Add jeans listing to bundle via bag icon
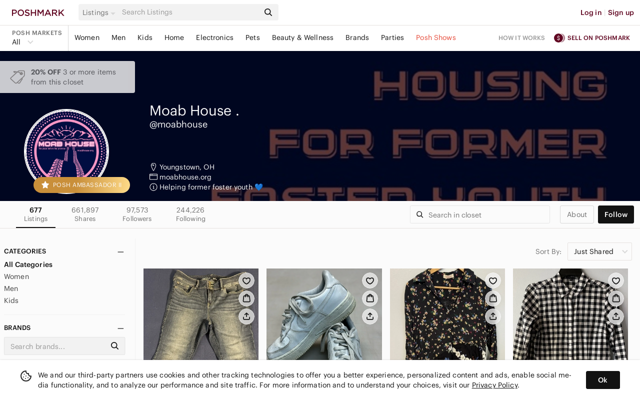This screenshot has width=640, height=400. point(246,298)
